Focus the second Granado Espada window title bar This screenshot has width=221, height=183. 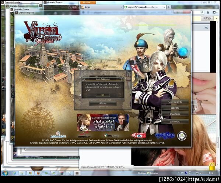17,6
